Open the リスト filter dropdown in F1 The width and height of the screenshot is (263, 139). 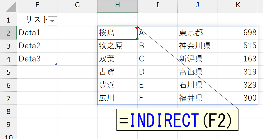coord(52,21)
